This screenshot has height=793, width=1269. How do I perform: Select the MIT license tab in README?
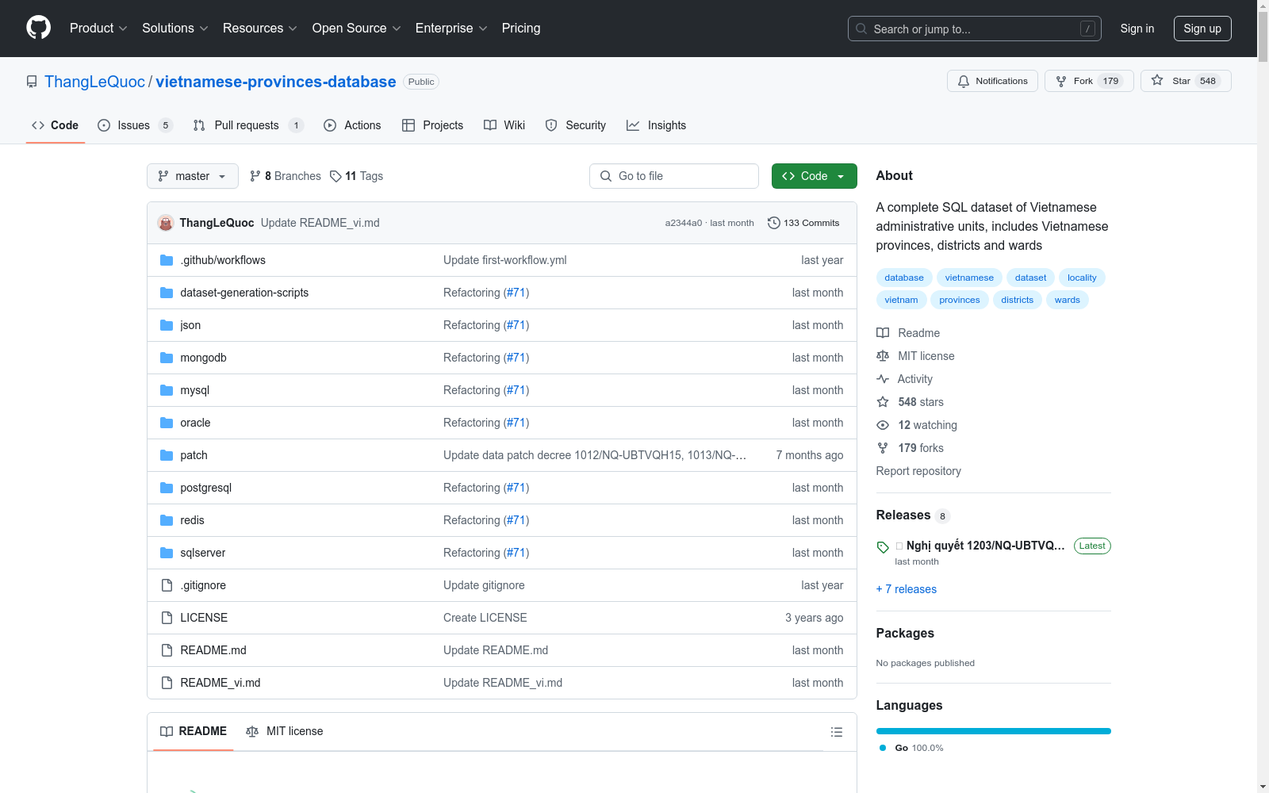pos(285,731)
